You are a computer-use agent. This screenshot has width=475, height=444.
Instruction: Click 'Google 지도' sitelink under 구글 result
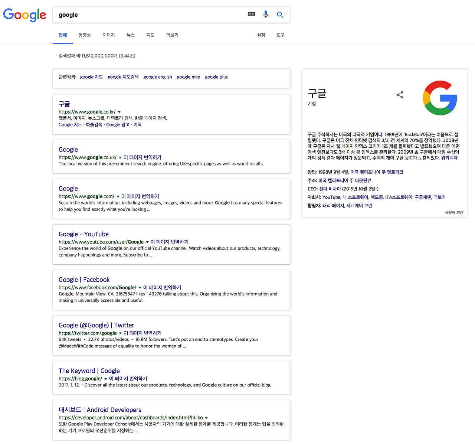pos(70,125)
